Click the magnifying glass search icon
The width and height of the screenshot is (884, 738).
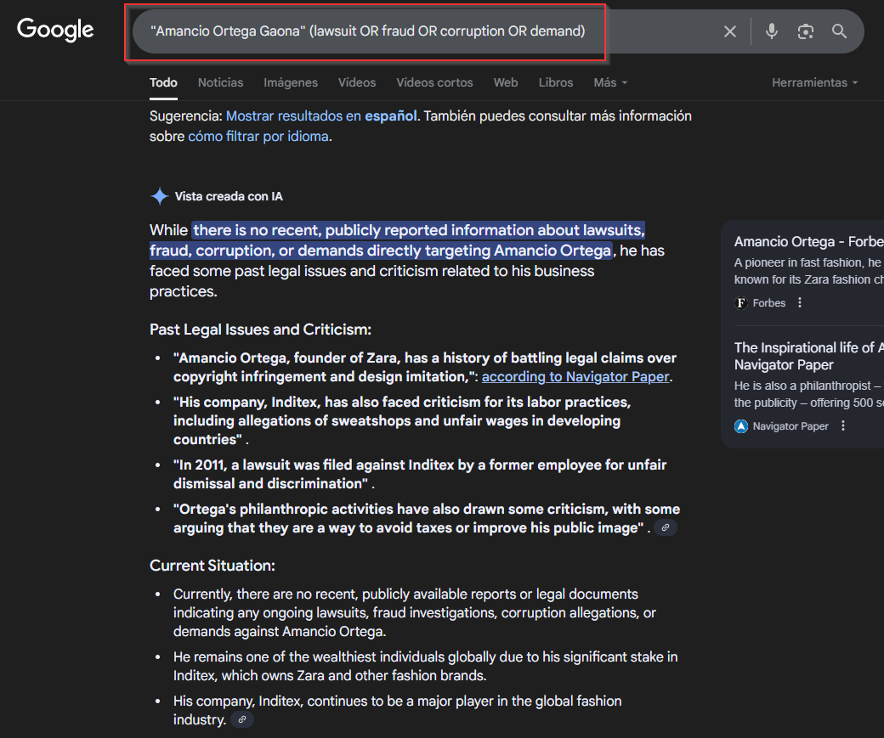[x=840, y=31]
